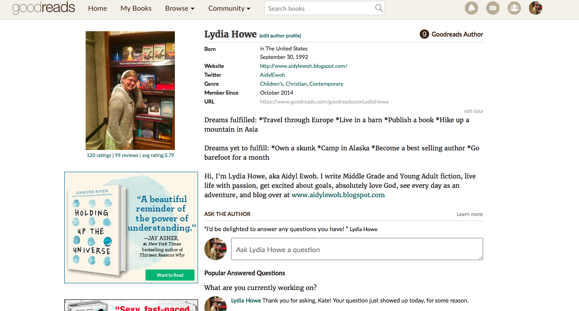Open the question What are you currently working on?
This screenshot has width=579, height=311.
click(x=261, y=287)
